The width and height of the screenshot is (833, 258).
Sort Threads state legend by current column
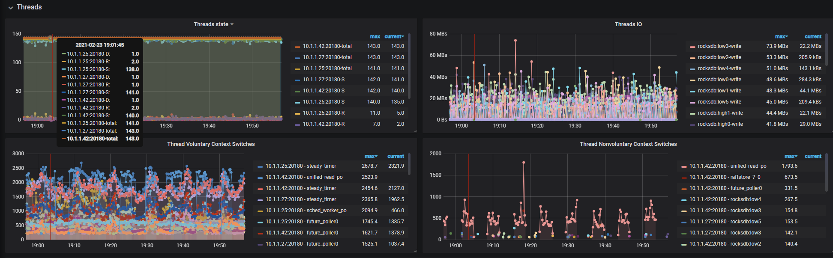click(394, 36)
